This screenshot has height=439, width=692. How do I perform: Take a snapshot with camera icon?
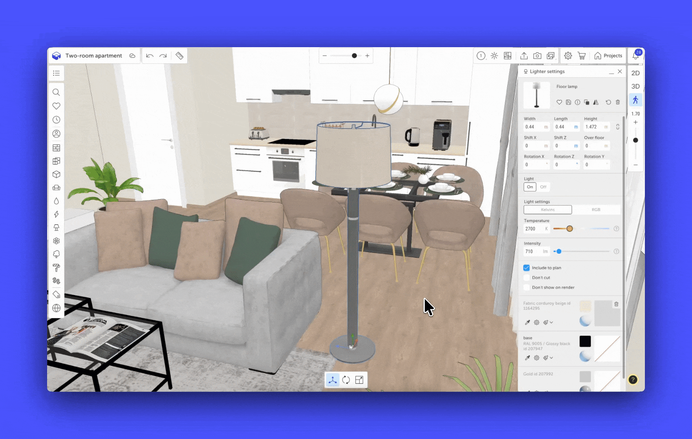tap(537, 56)
